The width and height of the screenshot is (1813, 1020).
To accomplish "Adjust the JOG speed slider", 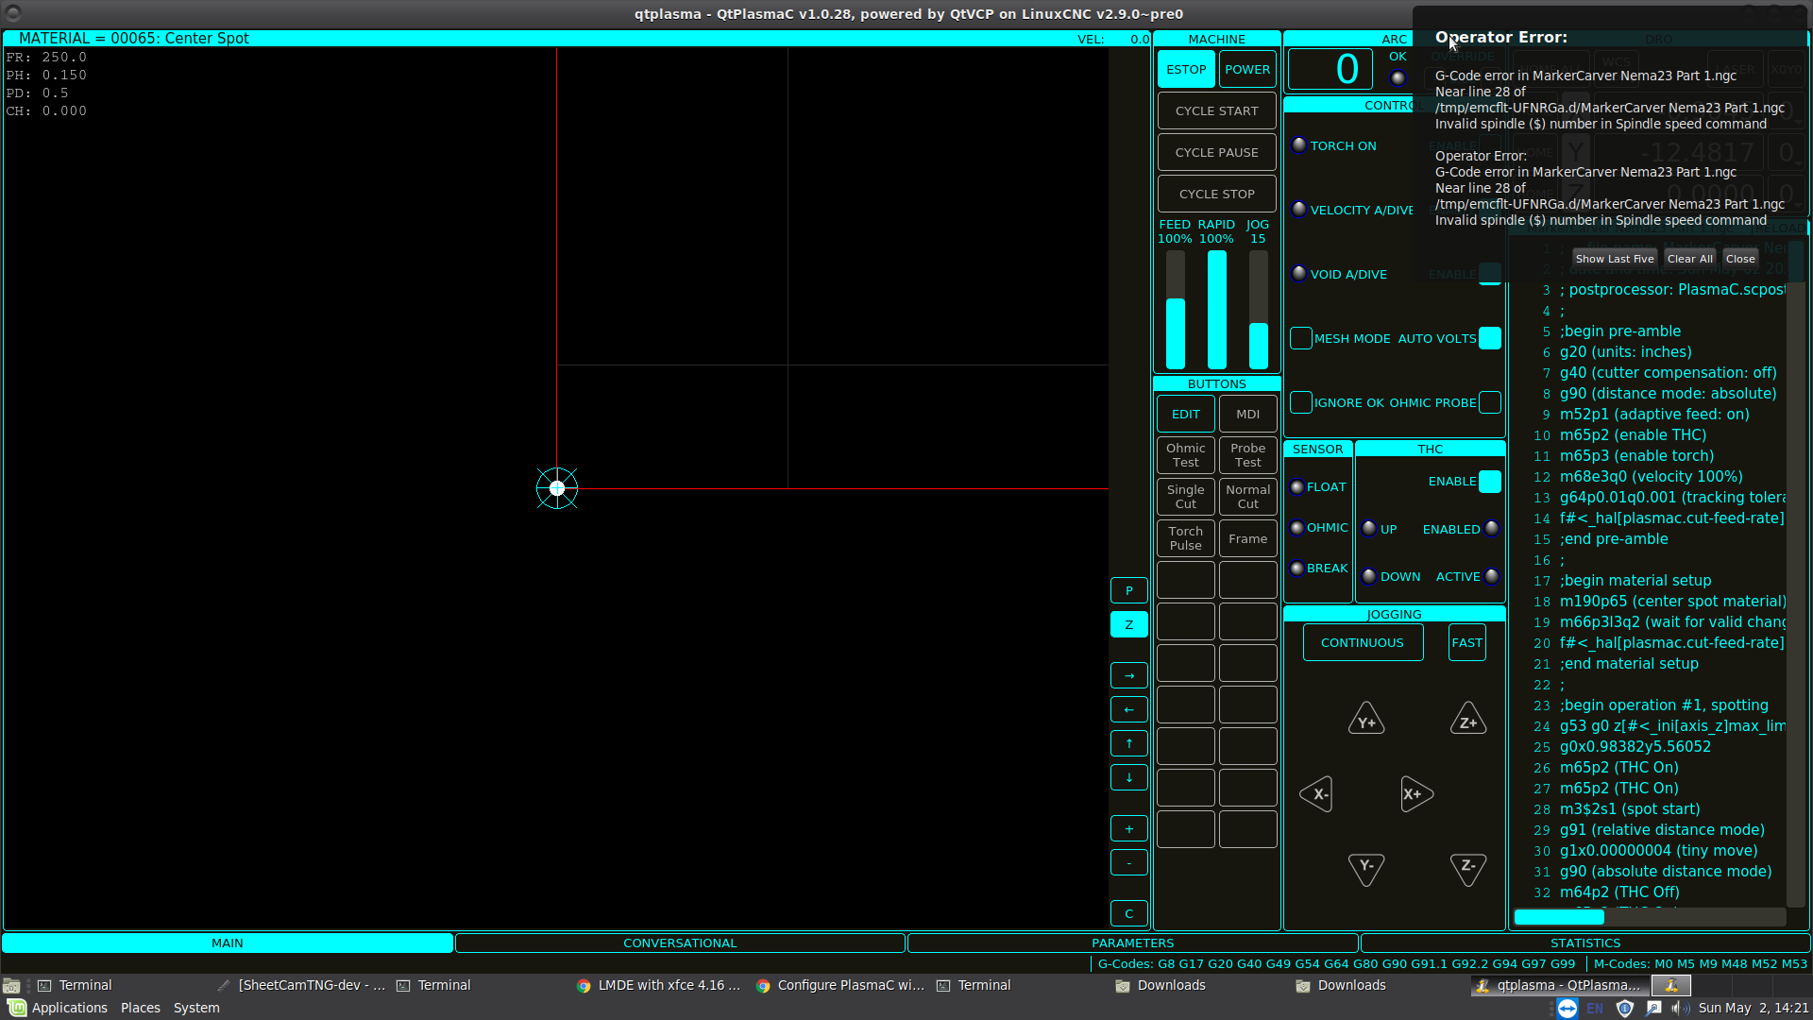I will [x=1259, y=310].
